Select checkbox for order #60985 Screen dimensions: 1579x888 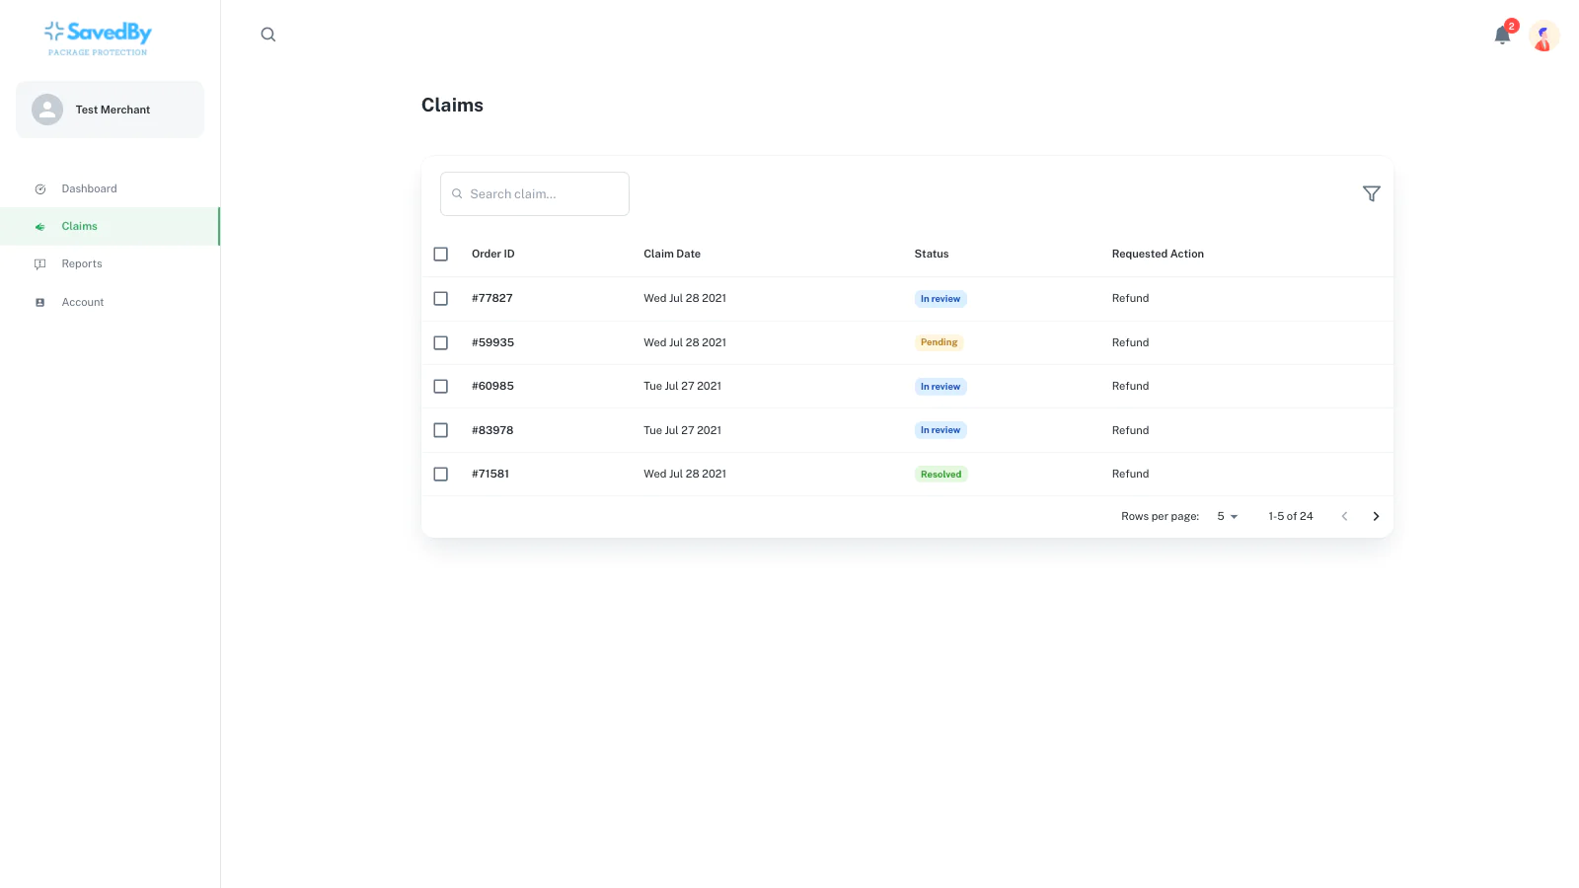click(x=441, y=387)
